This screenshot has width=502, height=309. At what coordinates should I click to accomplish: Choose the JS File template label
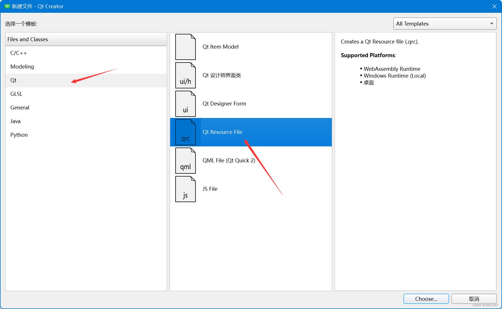tap(210, 189)
